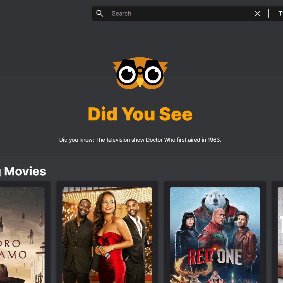Click the Doctor Who trivia text
Image resolution: width=283 pixels, height=283 pixels.
[140, 140]
